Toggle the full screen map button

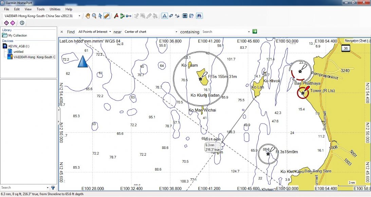[x=185, y=16]
